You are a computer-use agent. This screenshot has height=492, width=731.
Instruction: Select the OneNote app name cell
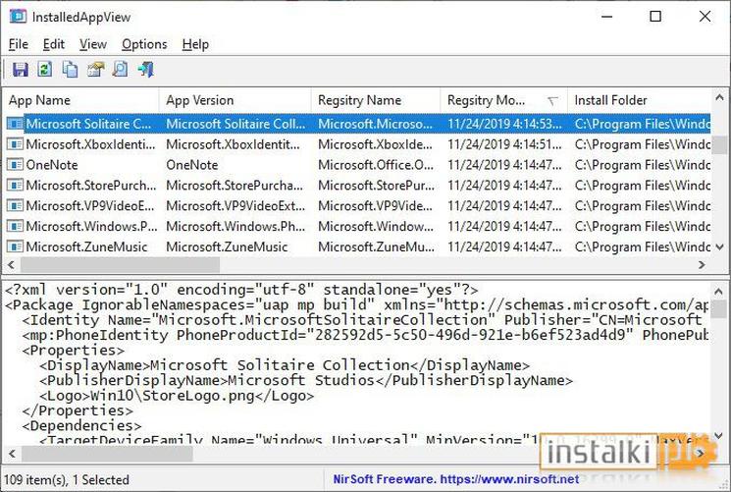(52, 165)
